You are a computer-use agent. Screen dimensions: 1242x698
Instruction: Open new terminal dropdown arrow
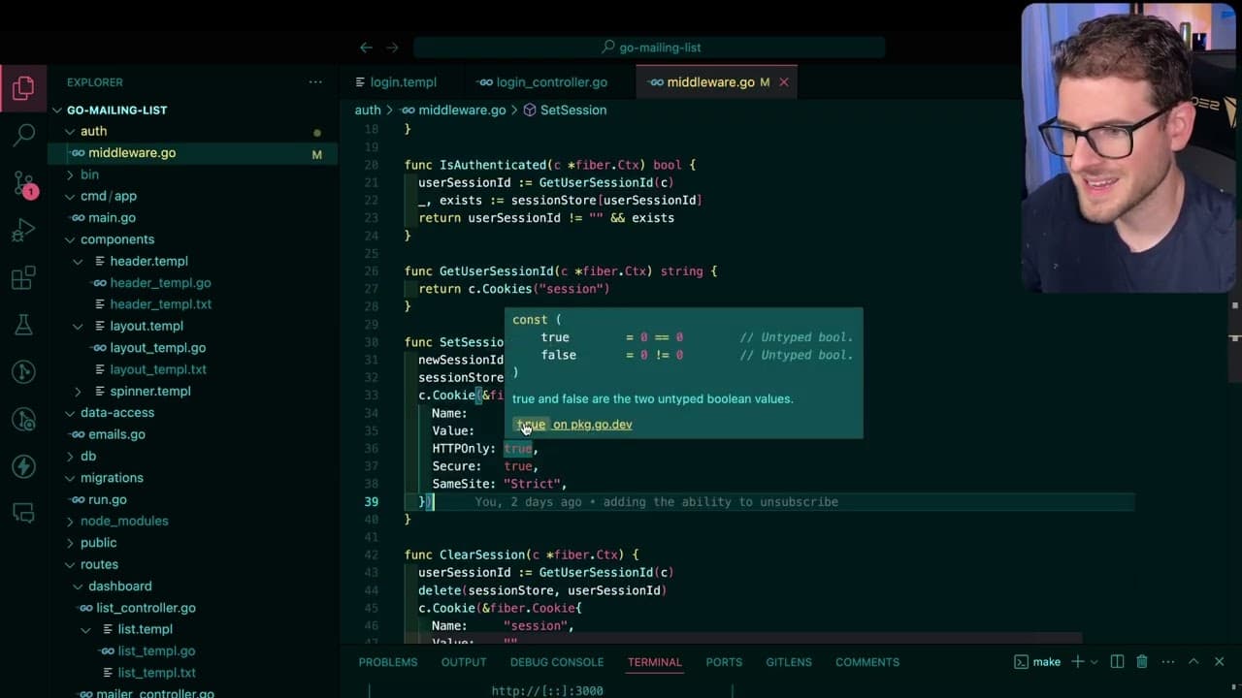pos(1094,662)
